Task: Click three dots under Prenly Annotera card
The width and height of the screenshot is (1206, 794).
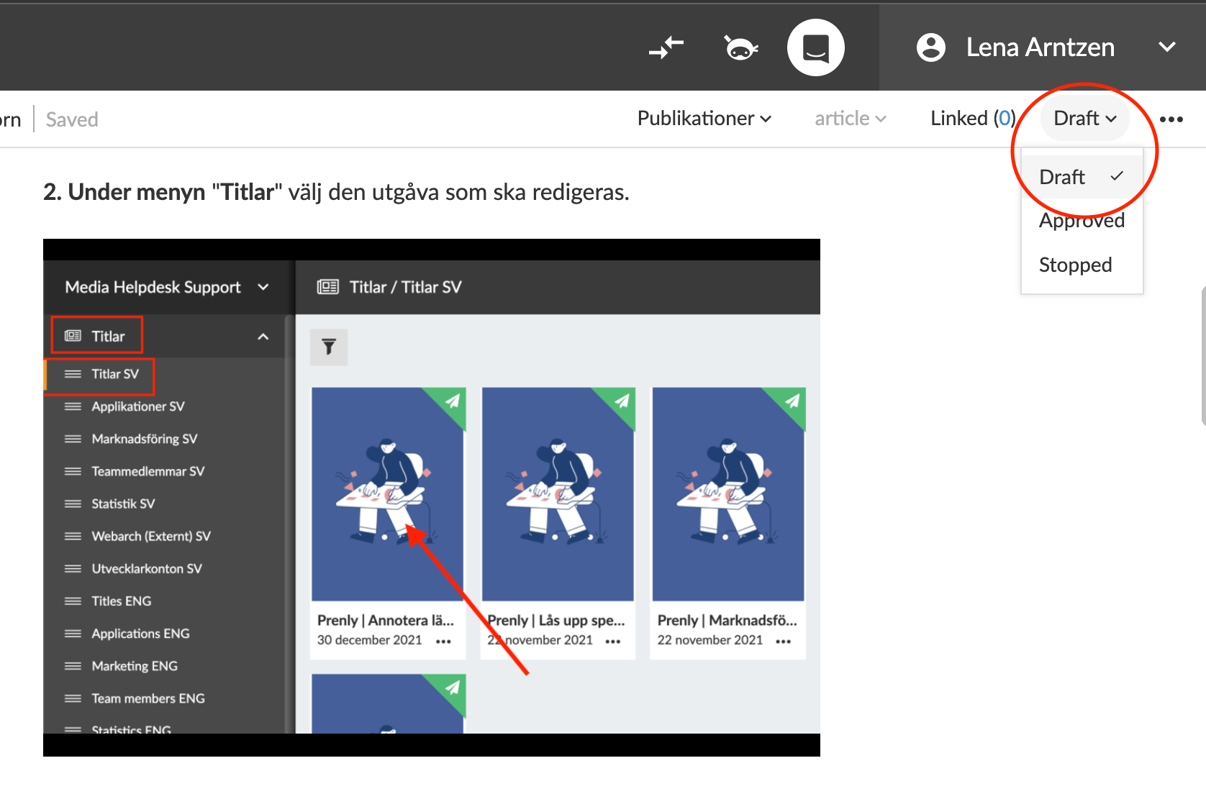Action: [443, 641]
